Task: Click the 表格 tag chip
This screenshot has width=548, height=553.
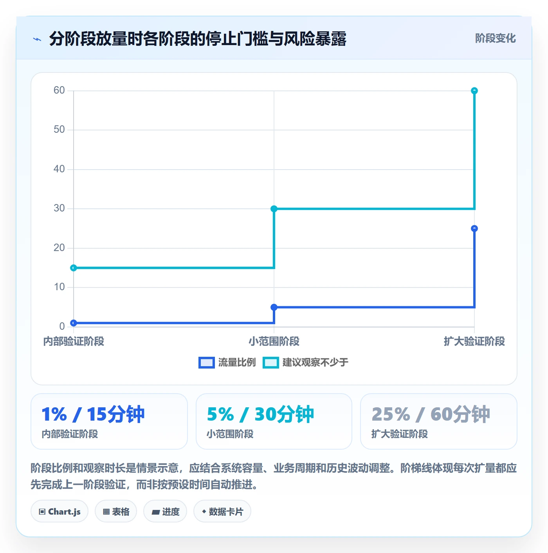Action: [116, 511]
